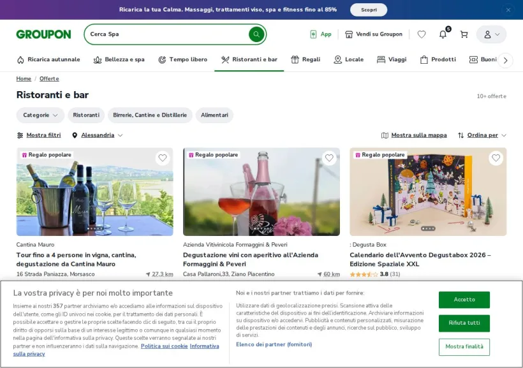Click Mostra sulla mappa
This screenshot has height=368, width=523.
(x=414, y=135)
